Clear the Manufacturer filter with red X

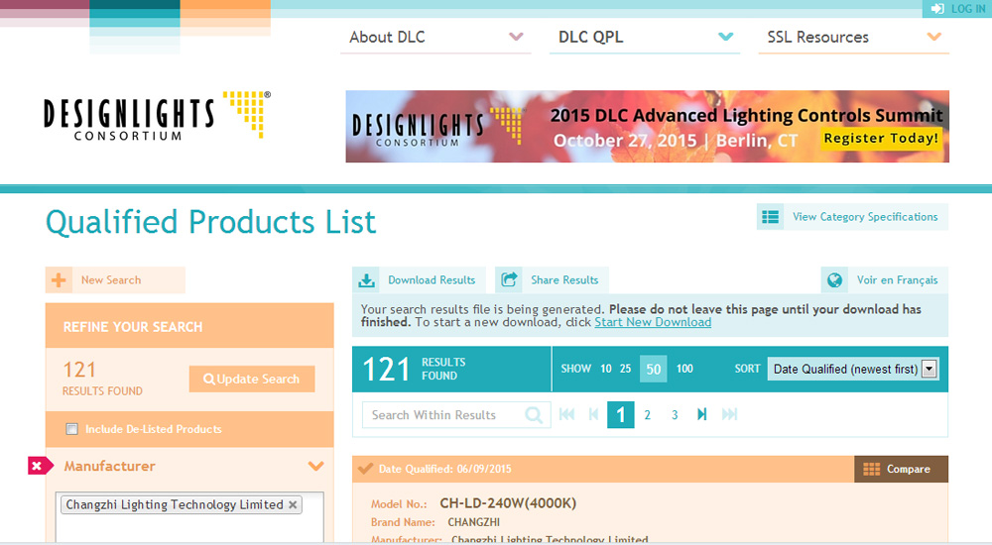[40, 466]
